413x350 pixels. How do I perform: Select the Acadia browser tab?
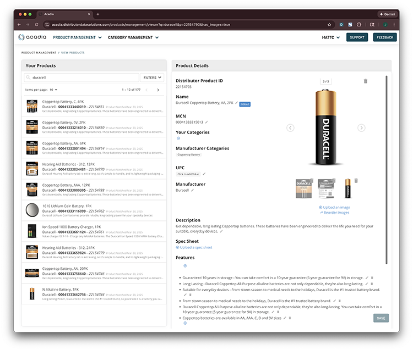coord(64,14)
